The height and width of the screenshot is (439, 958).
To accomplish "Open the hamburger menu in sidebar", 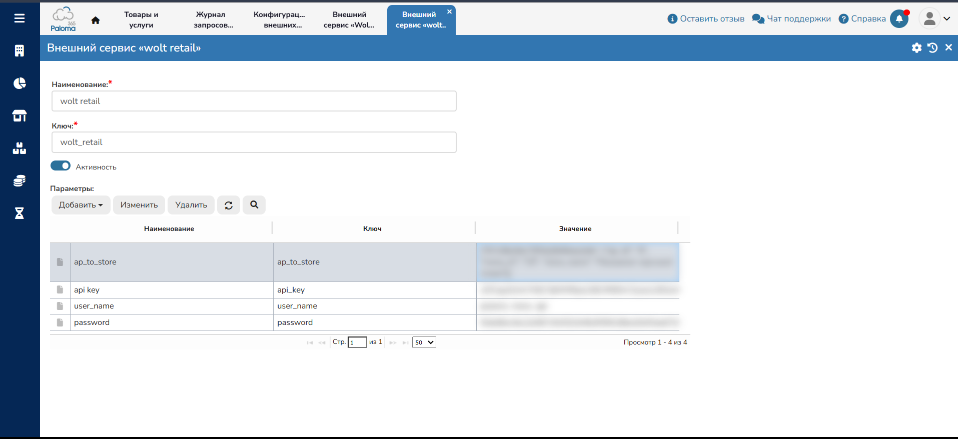I will point(20,18).
